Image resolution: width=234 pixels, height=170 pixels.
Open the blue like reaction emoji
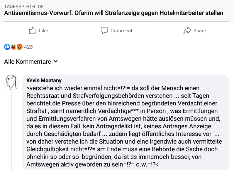point(7,47)
